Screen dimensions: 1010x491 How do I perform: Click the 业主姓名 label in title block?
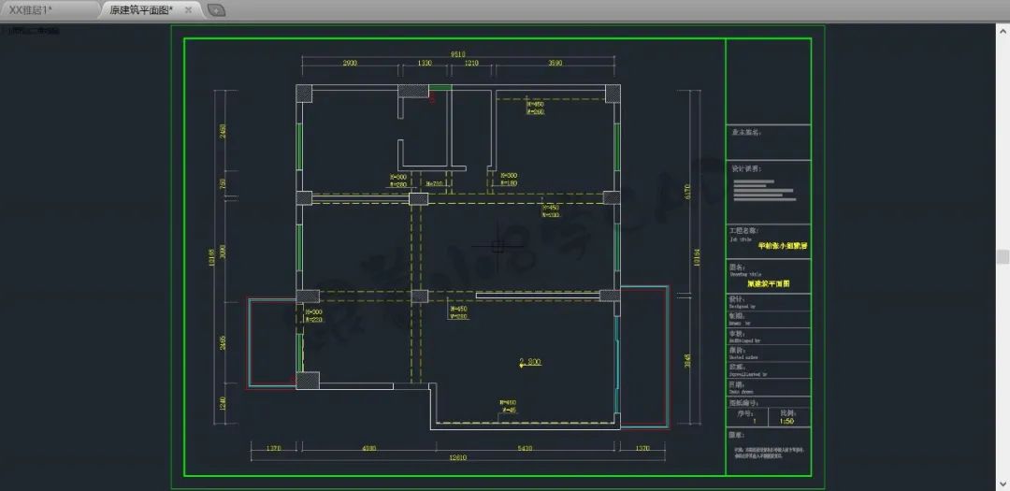coord(746,132)
